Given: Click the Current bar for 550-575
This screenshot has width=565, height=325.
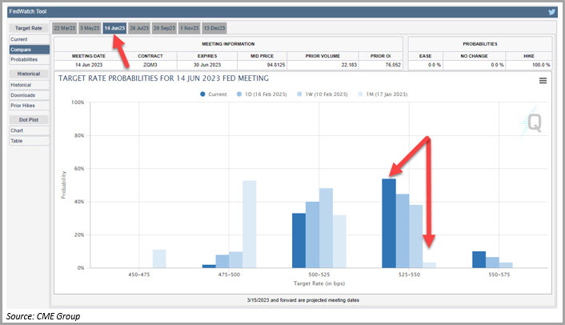Looking at the screenshot, I should [479, 259].
